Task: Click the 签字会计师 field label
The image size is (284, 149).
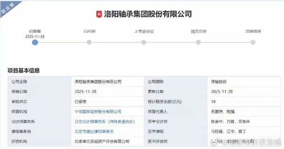Action: tap(157, 121)
